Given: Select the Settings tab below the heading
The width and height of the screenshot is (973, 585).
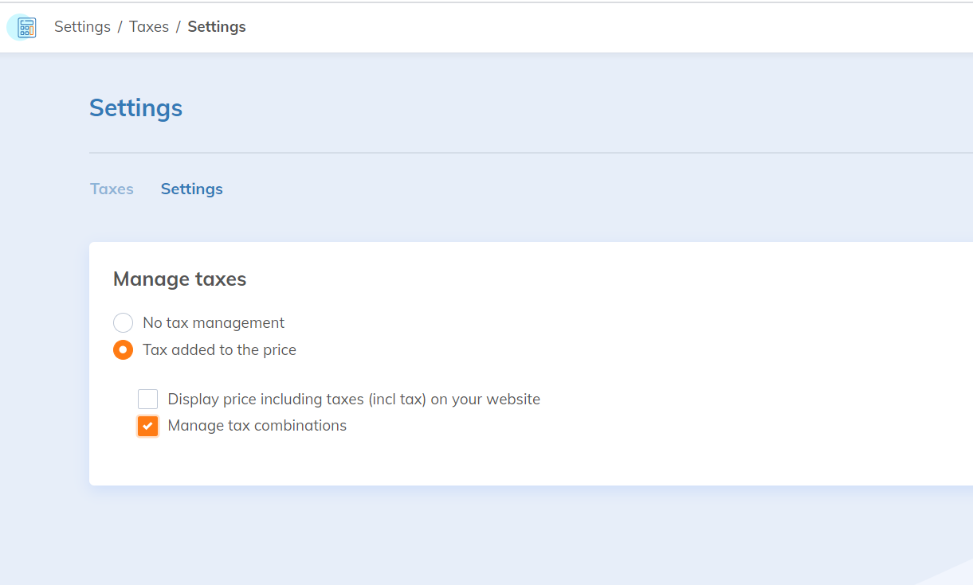Looking at the screenshot, I should [x=191, y=189].
